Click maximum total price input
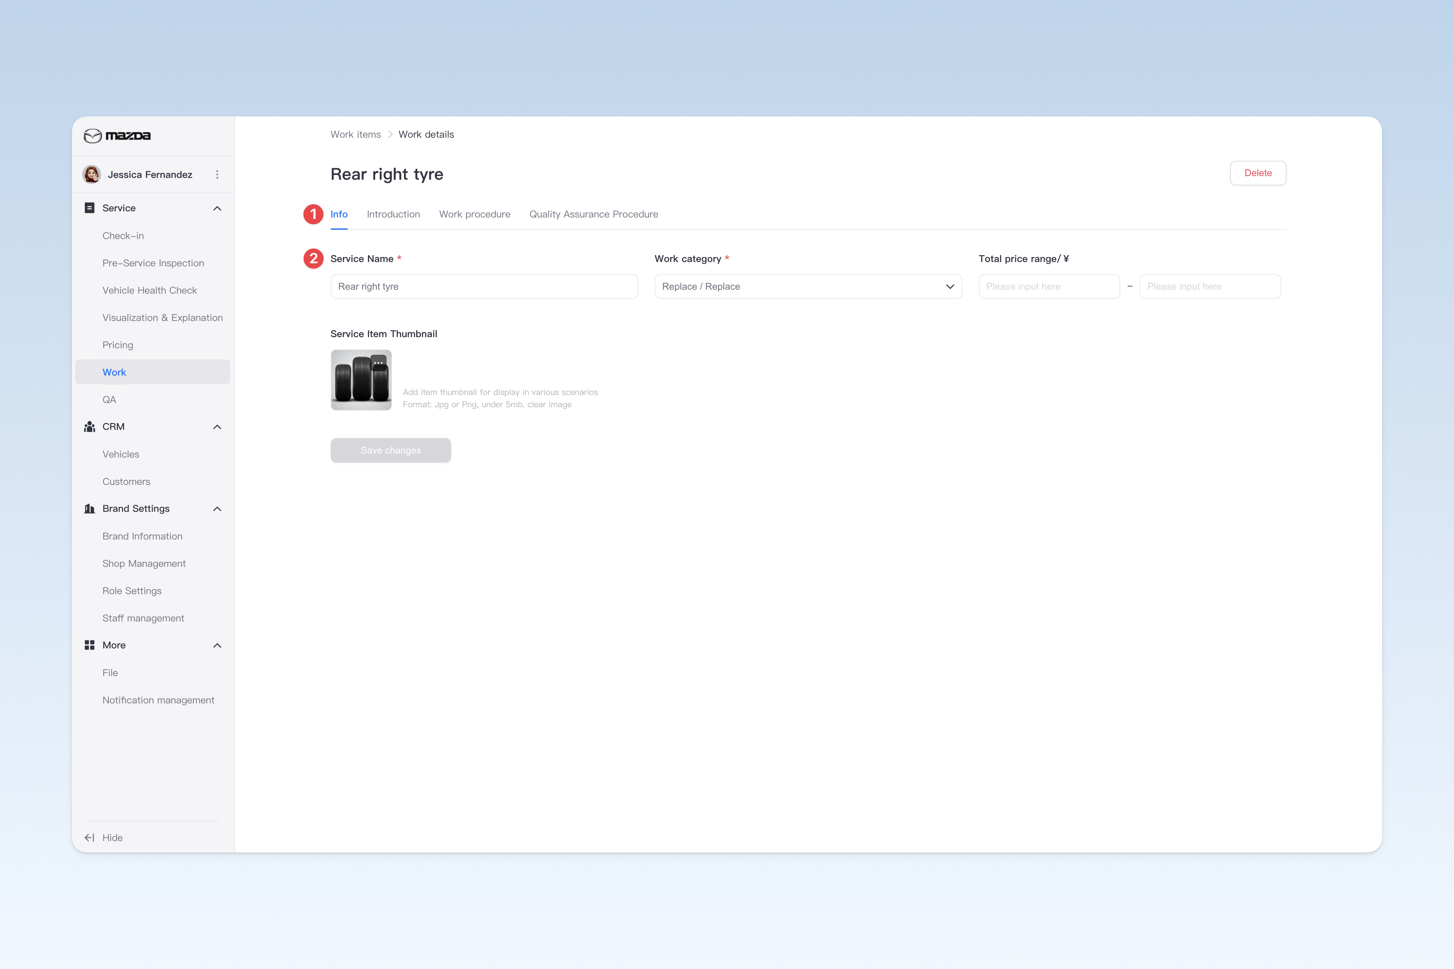Viewport: 1454px width, 969px height. point(1210,286)
